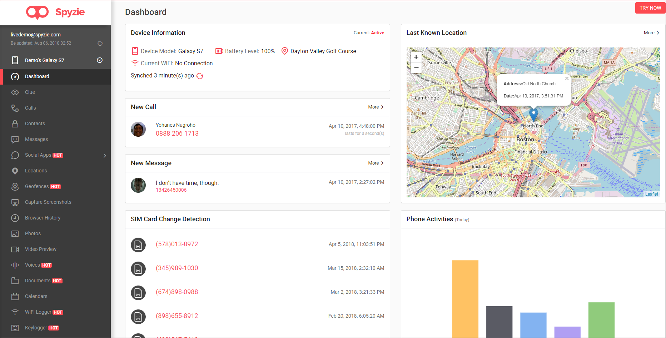Zoom out on the map
The width and height of the screenshot is (666, 338).
[x=416, y=68]
